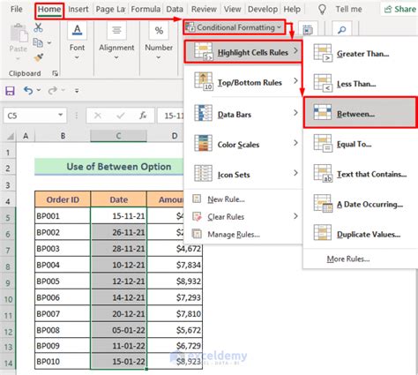Click the Tell me lightbulb icon
The height and width of the screenshot is (375, 418).
point(322,10)
